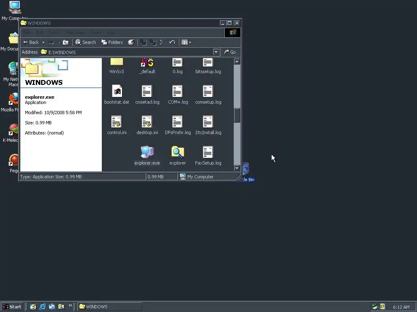
Task: Click the Move To toolbar icon
Action: click(x=144, y=42)
